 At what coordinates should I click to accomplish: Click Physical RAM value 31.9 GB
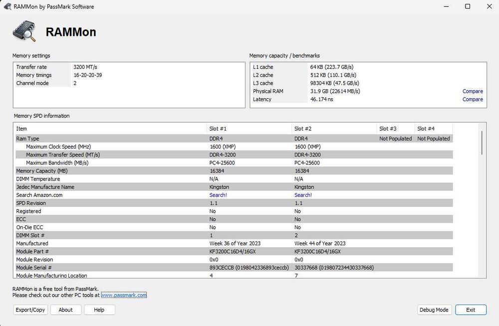pyautogui.click(x=335, y=91)
